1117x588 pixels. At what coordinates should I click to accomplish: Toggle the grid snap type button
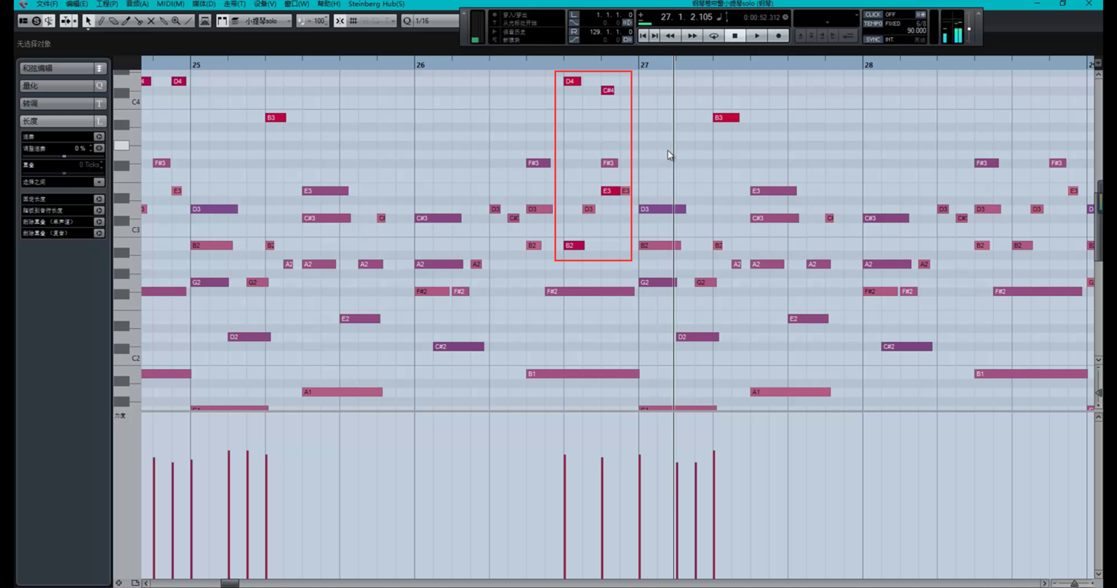[x=353, y=21]
